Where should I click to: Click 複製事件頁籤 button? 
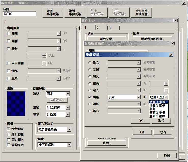coord(75,12)
